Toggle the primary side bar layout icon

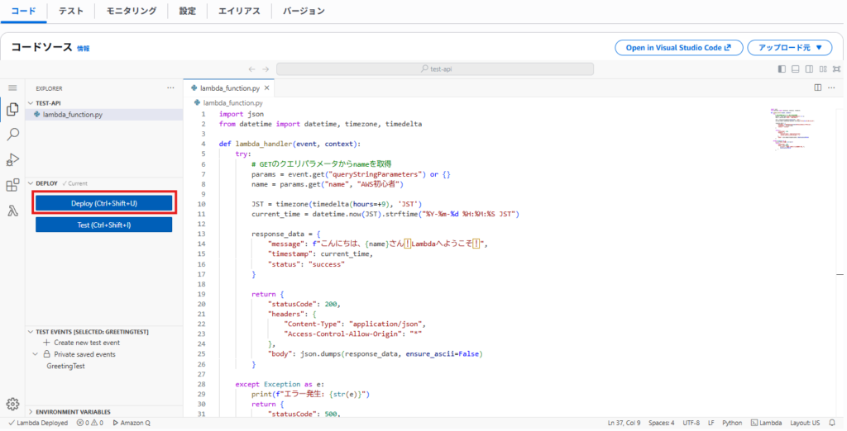[782, 69]
